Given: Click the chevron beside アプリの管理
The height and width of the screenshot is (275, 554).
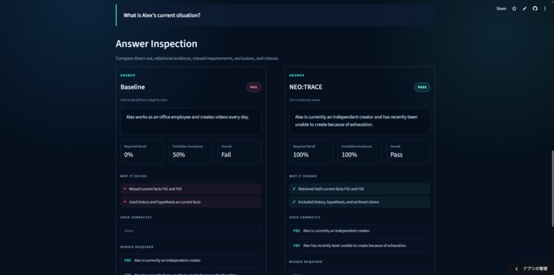Looking at the screenshot, I should point(516,269).
